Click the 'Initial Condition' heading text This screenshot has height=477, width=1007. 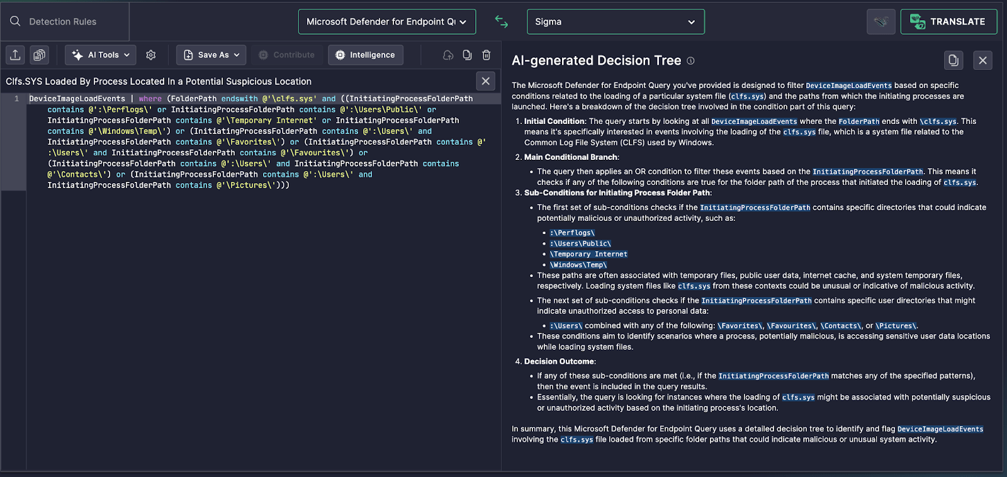point(554,121)
